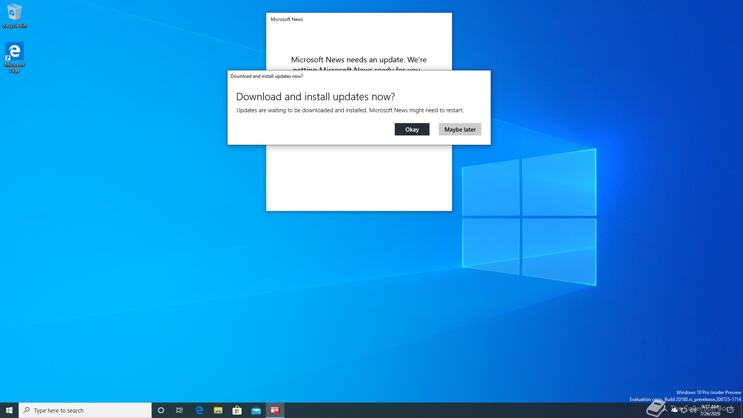Click the Show desktop strip
The width and height of the screenshot is (743, 418).
point(741,410)
